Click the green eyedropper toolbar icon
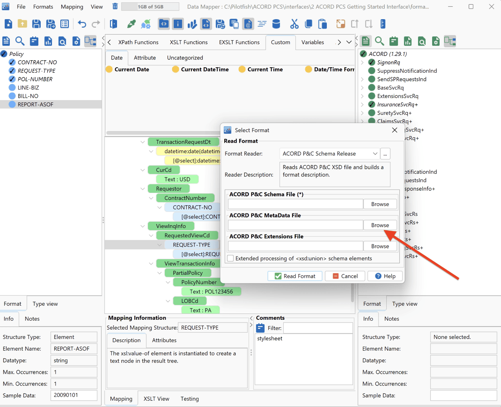 (132, 24)
